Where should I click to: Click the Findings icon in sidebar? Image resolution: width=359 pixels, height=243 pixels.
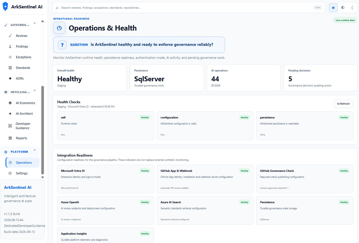pos(10,46)
